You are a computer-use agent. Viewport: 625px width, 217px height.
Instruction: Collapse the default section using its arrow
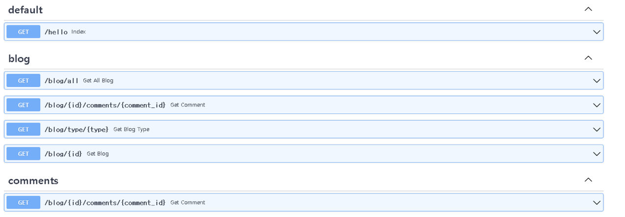click(588, 9)
